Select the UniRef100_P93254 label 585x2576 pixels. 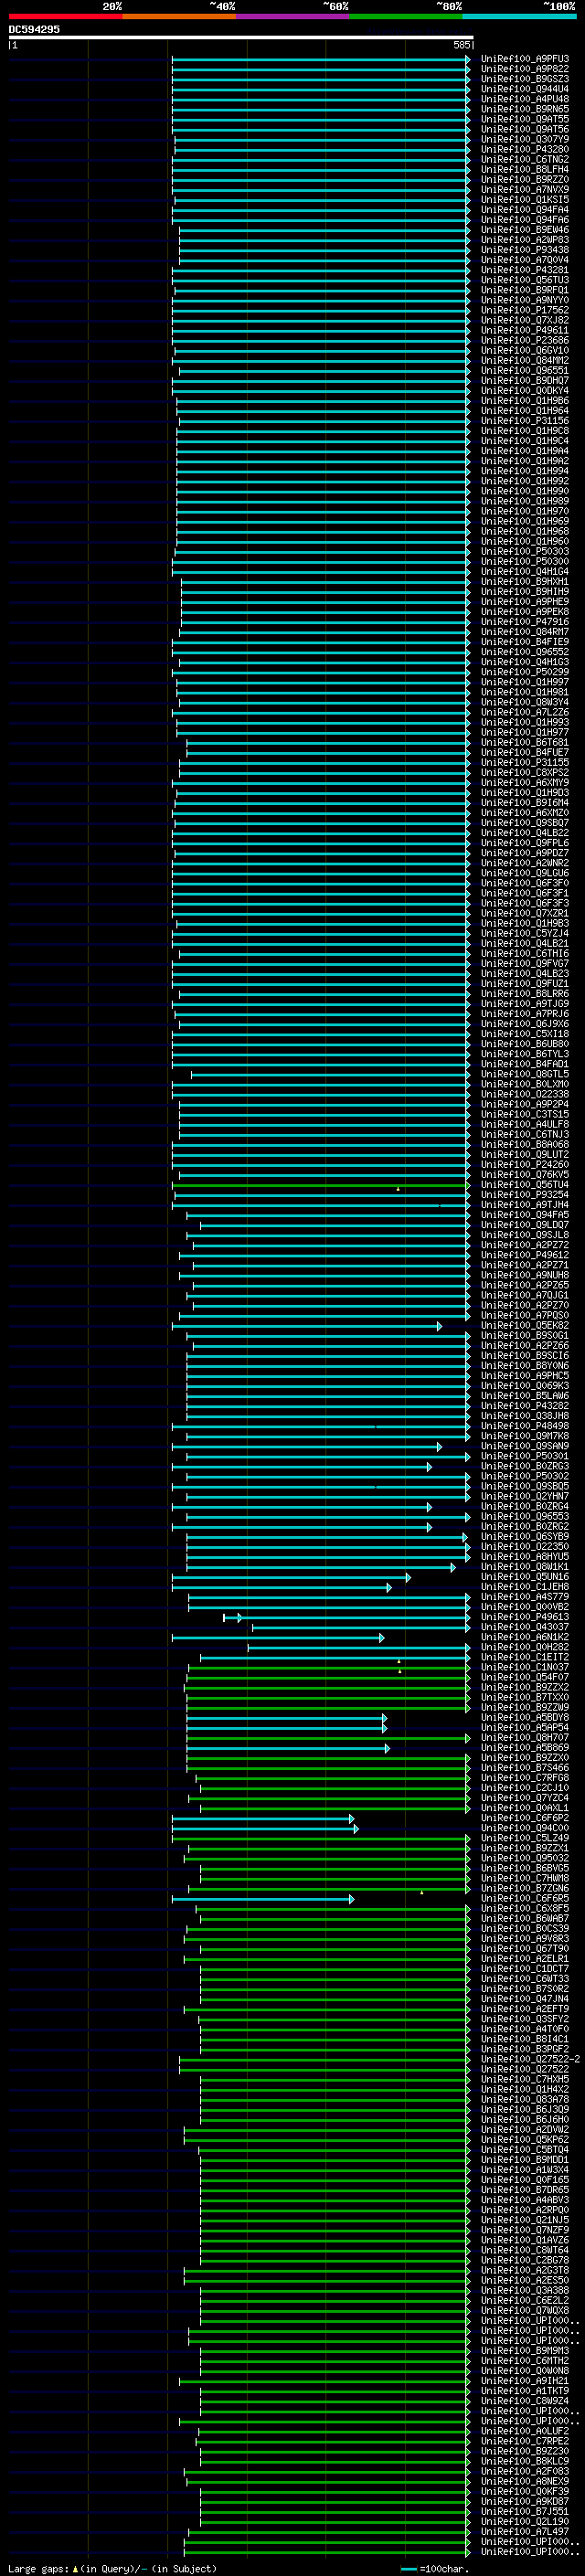[525, 1195]
